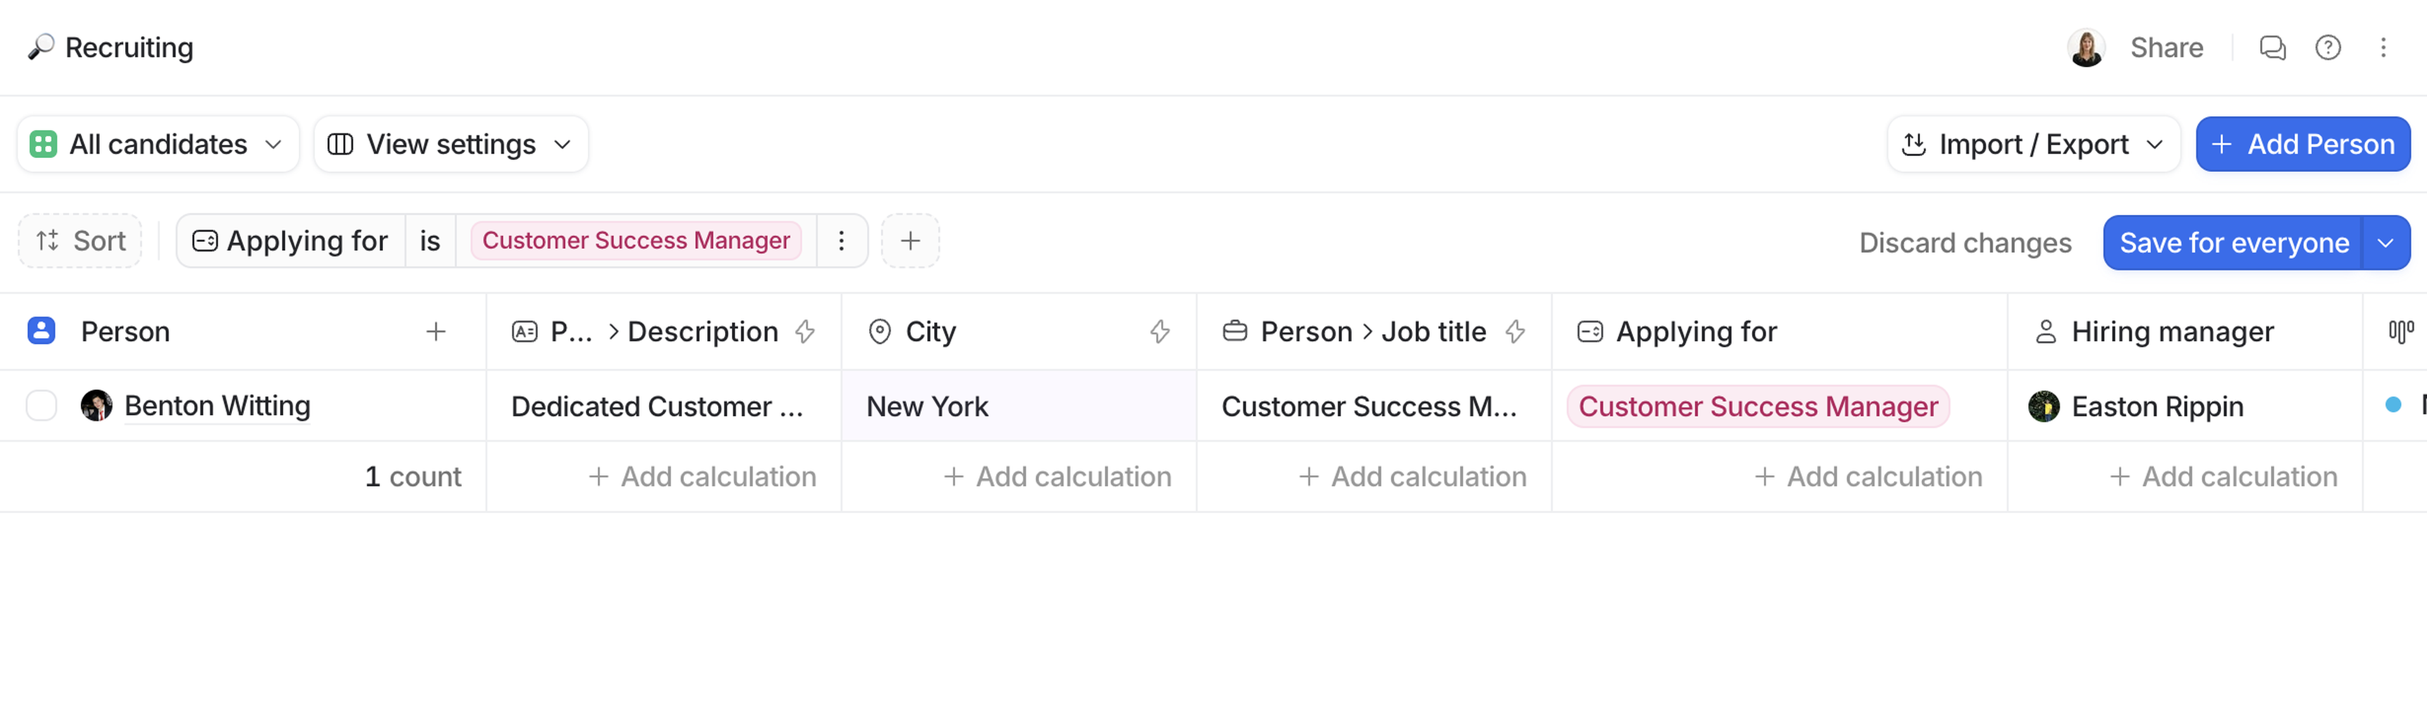2427x726 pixels.
Task: Click Discard changes
Action: 1964,243
